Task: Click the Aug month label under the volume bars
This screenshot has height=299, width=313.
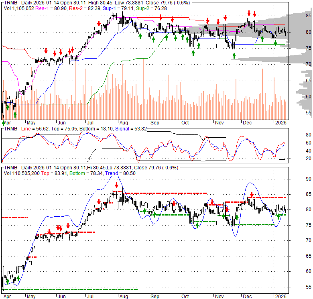Action: 124,122
